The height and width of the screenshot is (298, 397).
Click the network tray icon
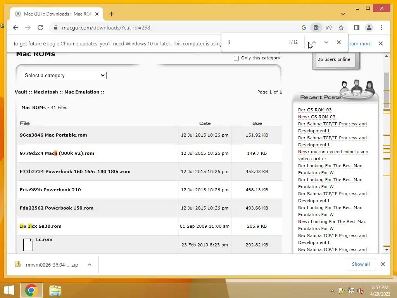[351, 291]
